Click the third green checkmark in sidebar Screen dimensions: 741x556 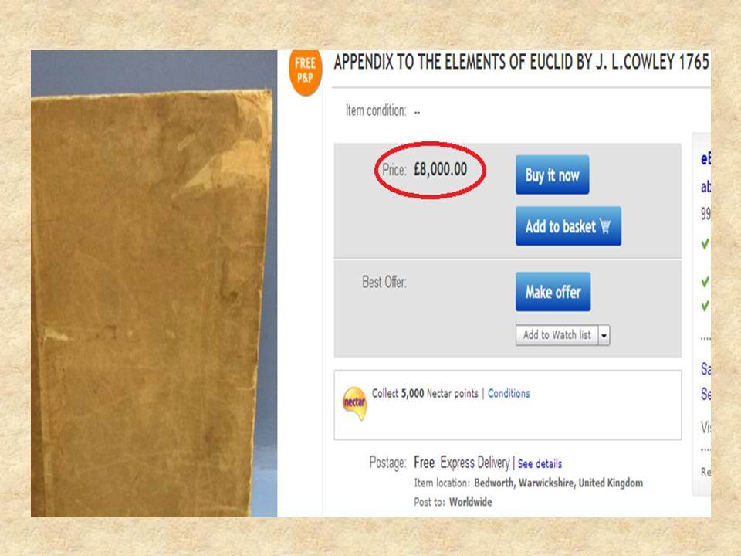(x=705, y=306)
